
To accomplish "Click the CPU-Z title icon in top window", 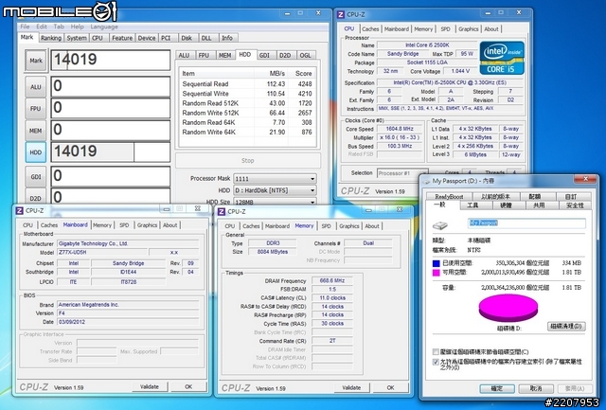I will pos(341,15).
